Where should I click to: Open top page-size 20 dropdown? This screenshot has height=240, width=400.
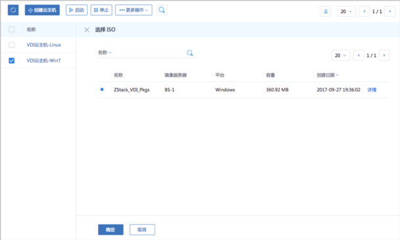click(x=346, y=11)
